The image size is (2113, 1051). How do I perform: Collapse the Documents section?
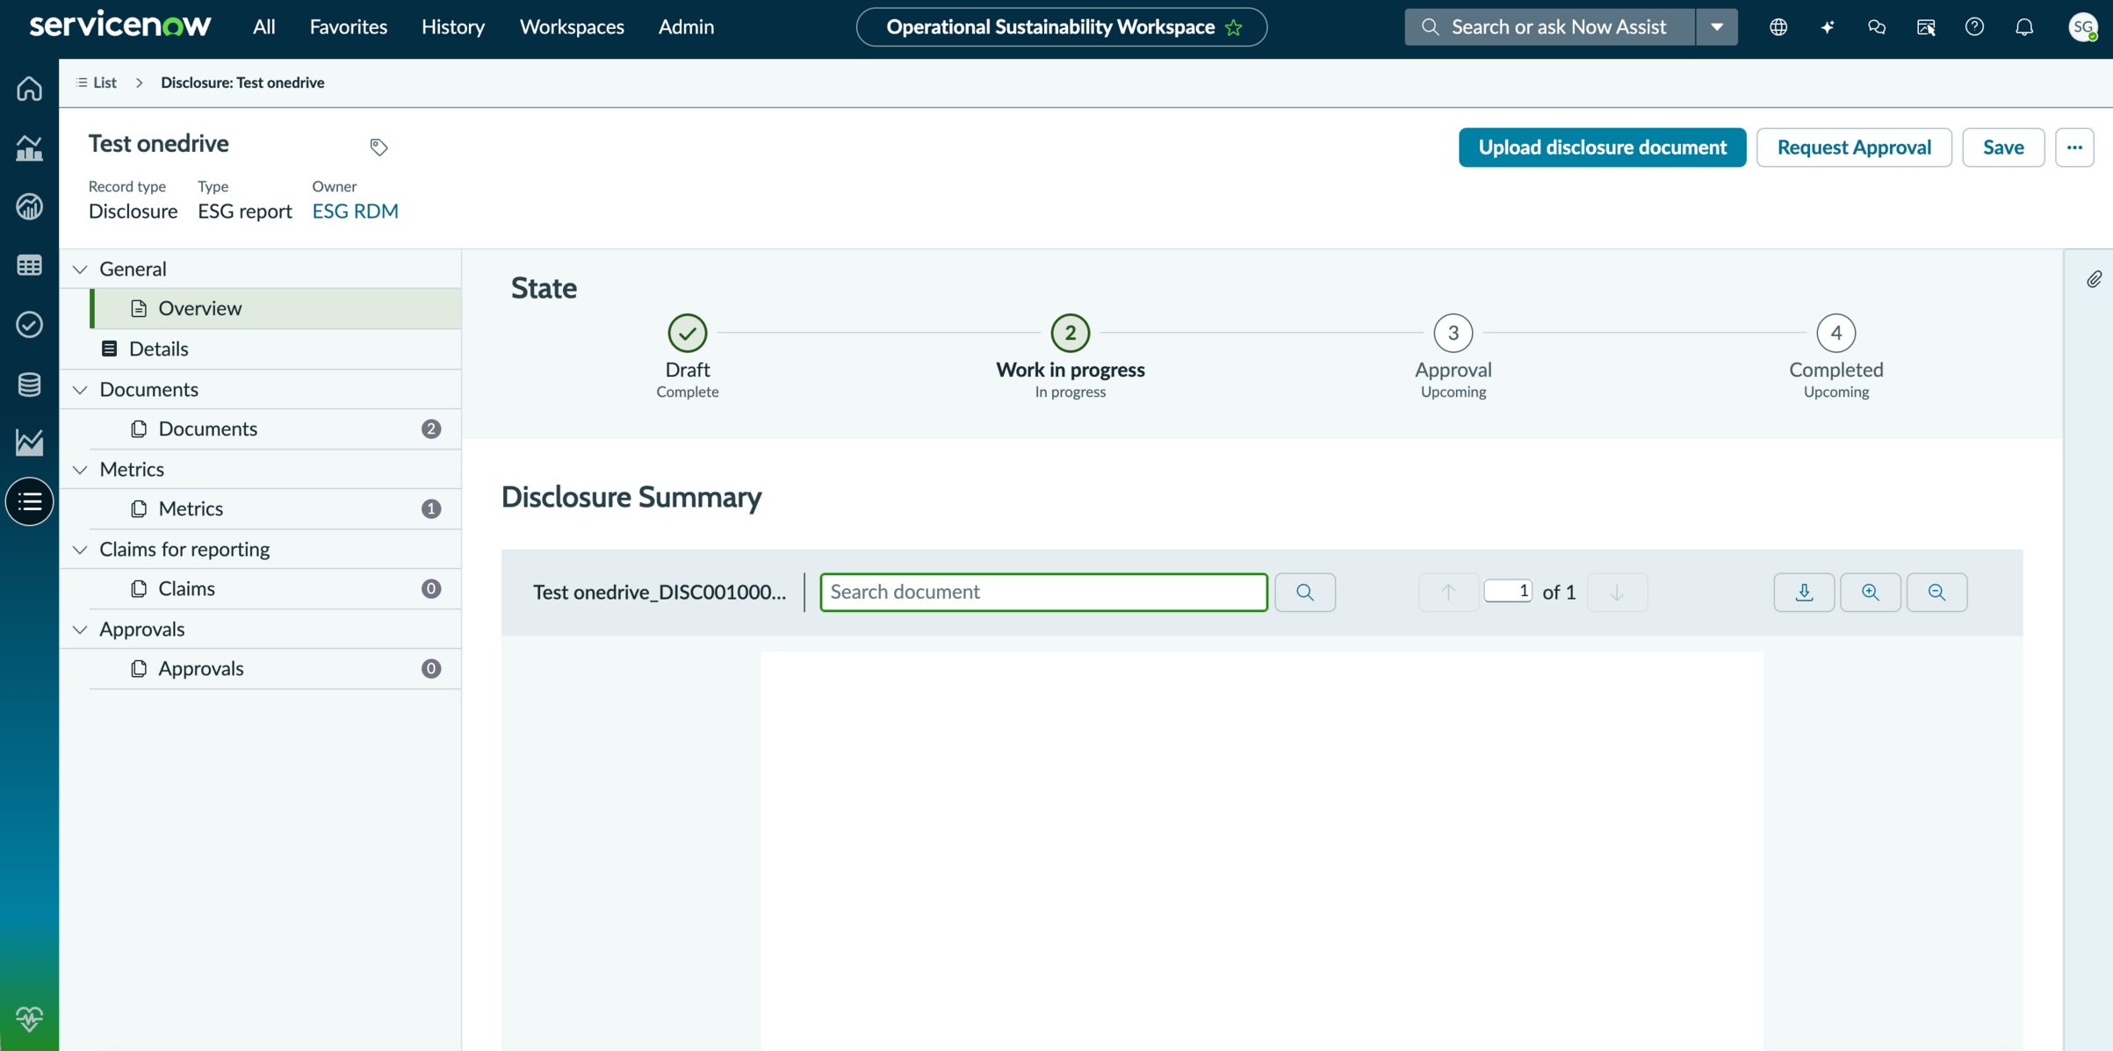[x=80, y=389]
